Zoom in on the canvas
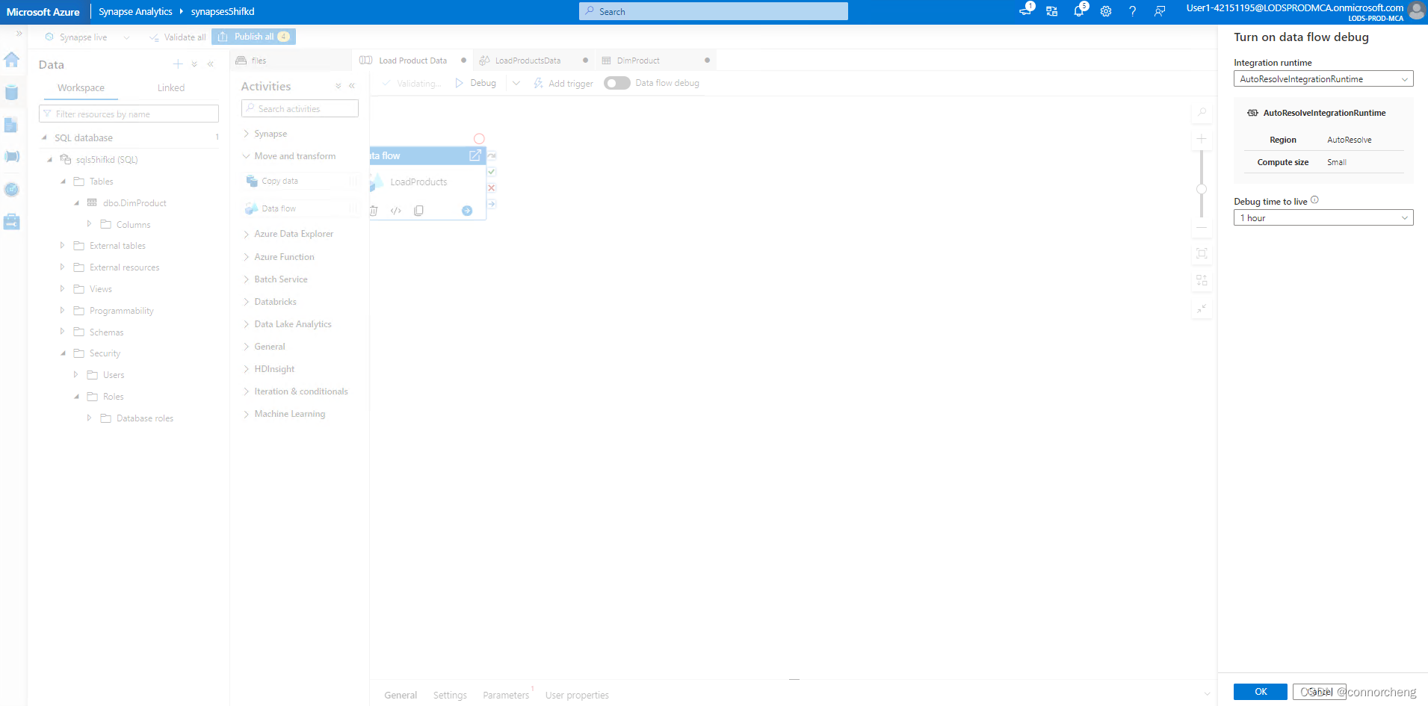Viewport: 1428px width, 706px height. tap(1202, 139)
